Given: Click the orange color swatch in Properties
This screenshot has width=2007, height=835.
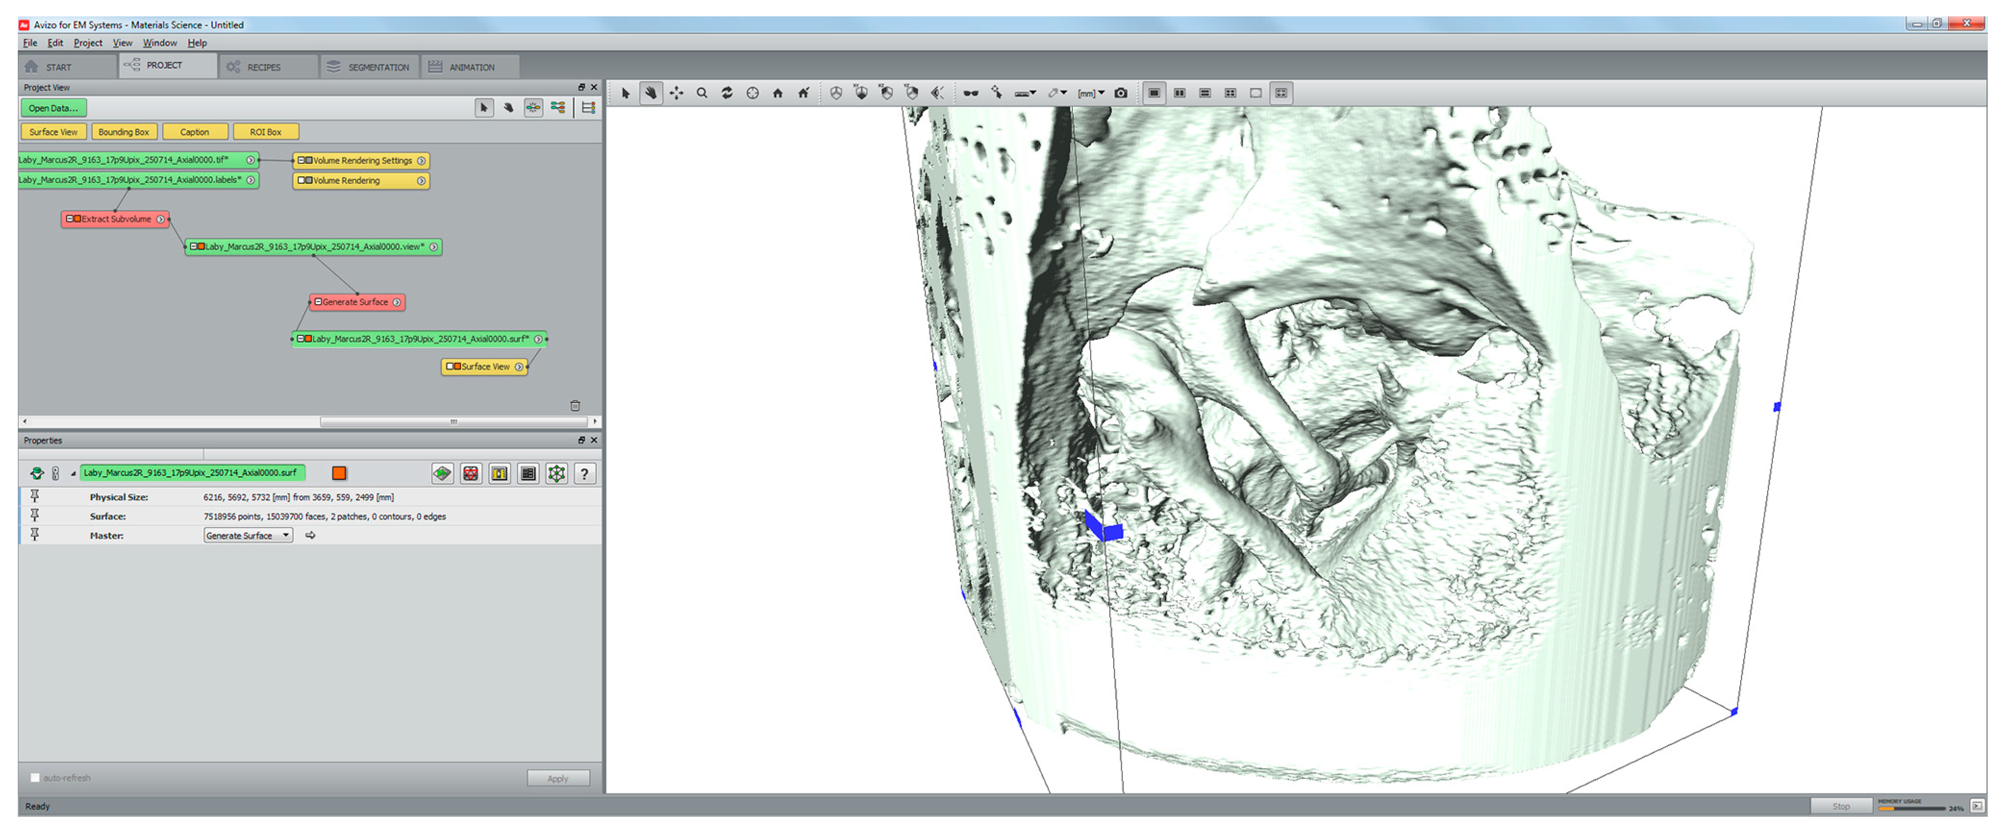Looking at the screenshot, I should click(339, 473).
